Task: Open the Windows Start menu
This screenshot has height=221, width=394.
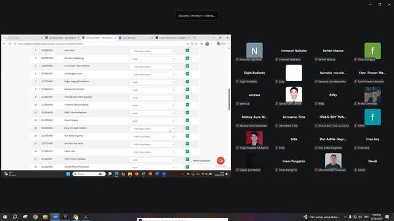Action: pyautogui.click(x=5, y=217)
